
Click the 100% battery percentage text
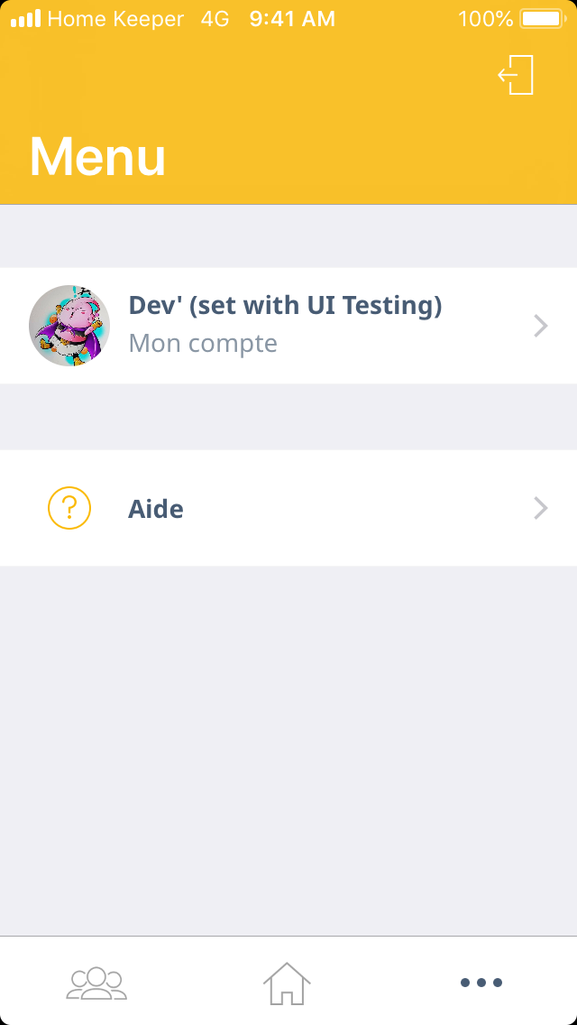point(485,18)
